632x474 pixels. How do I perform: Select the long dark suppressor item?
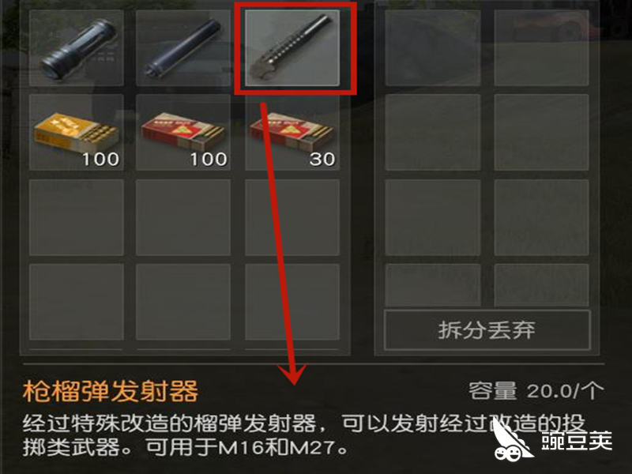183,48
